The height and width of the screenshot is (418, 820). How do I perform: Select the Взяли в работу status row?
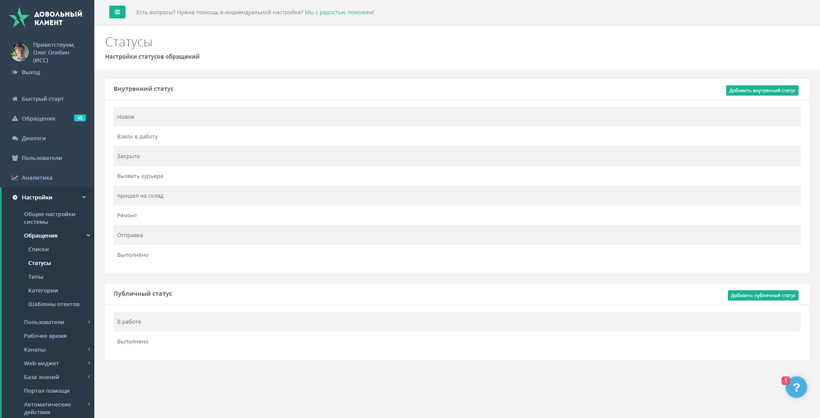pyautogui.click(x=457, y=136)
